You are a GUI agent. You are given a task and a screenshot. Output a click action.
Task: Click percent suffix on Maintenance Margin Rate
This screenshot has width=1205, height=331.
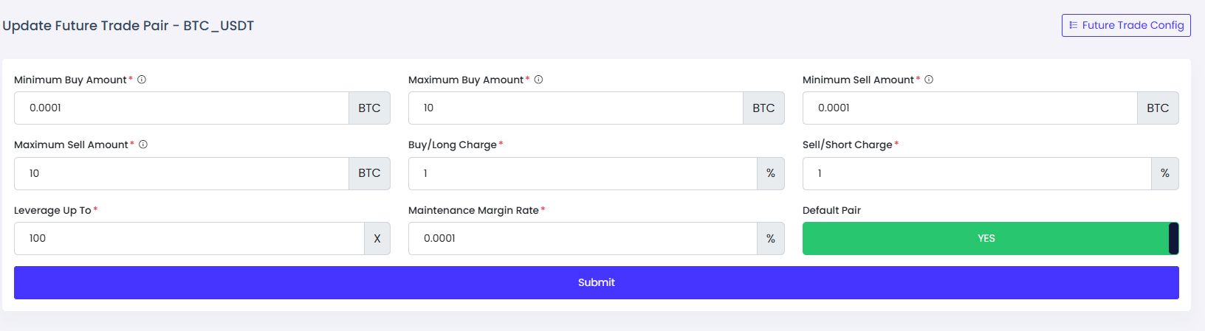point(771,238)
